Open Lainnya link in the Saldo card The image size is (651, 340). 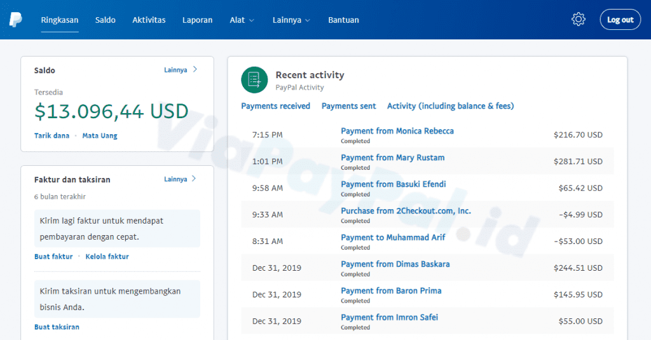(x=175, y=70)
